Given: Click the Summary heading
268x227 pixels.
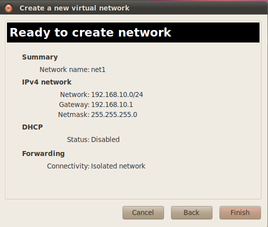Looking at the screenshot, I should pos(40,57).
